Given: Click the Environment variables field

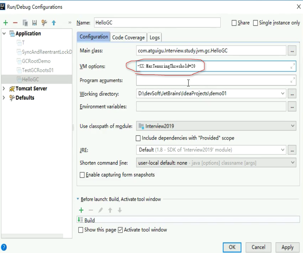Looking at the screenshot, I should tap(211, 107).
